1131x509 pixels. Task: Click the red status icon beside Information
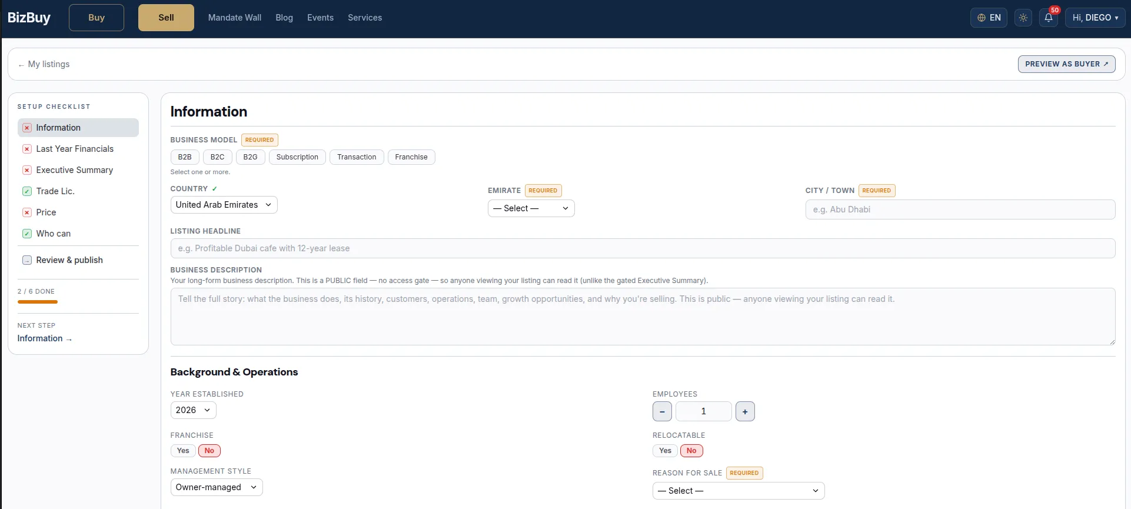(27, 128)
